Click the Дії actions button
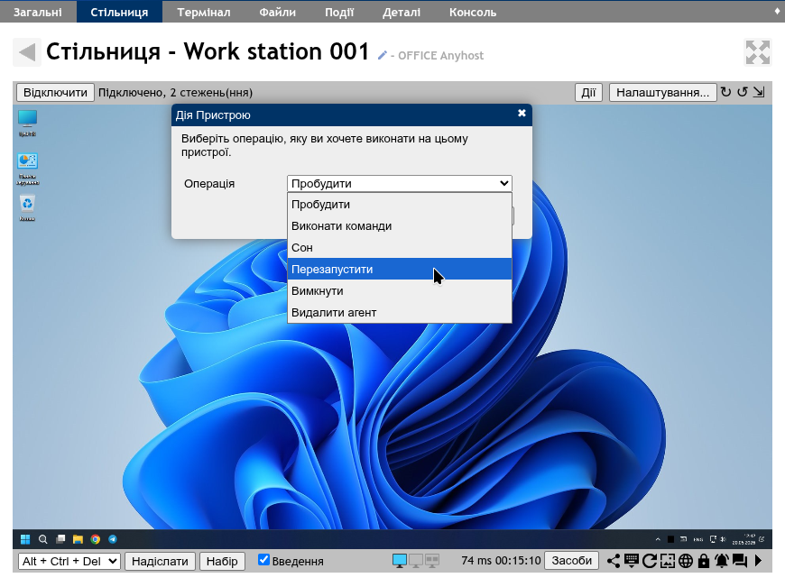Viewport: 785px width, 587px height. coord(588,93)
